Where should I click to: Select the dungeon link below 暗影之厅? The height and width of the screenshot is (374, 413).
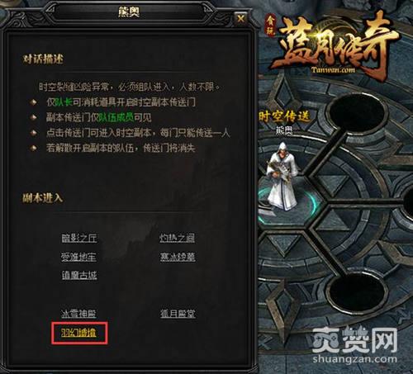point(78,257)
